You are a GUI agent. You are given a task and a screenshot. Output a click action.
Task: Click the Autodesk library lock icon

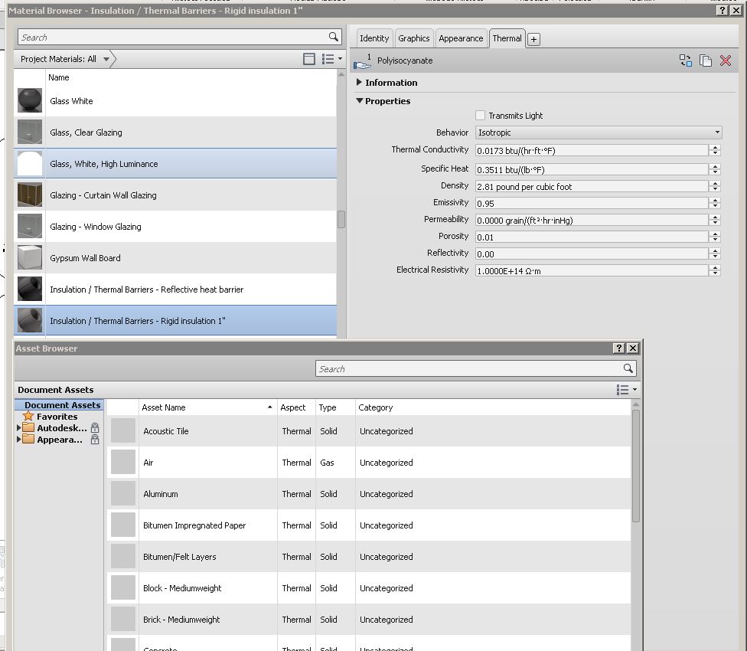[x=95, y=427]
